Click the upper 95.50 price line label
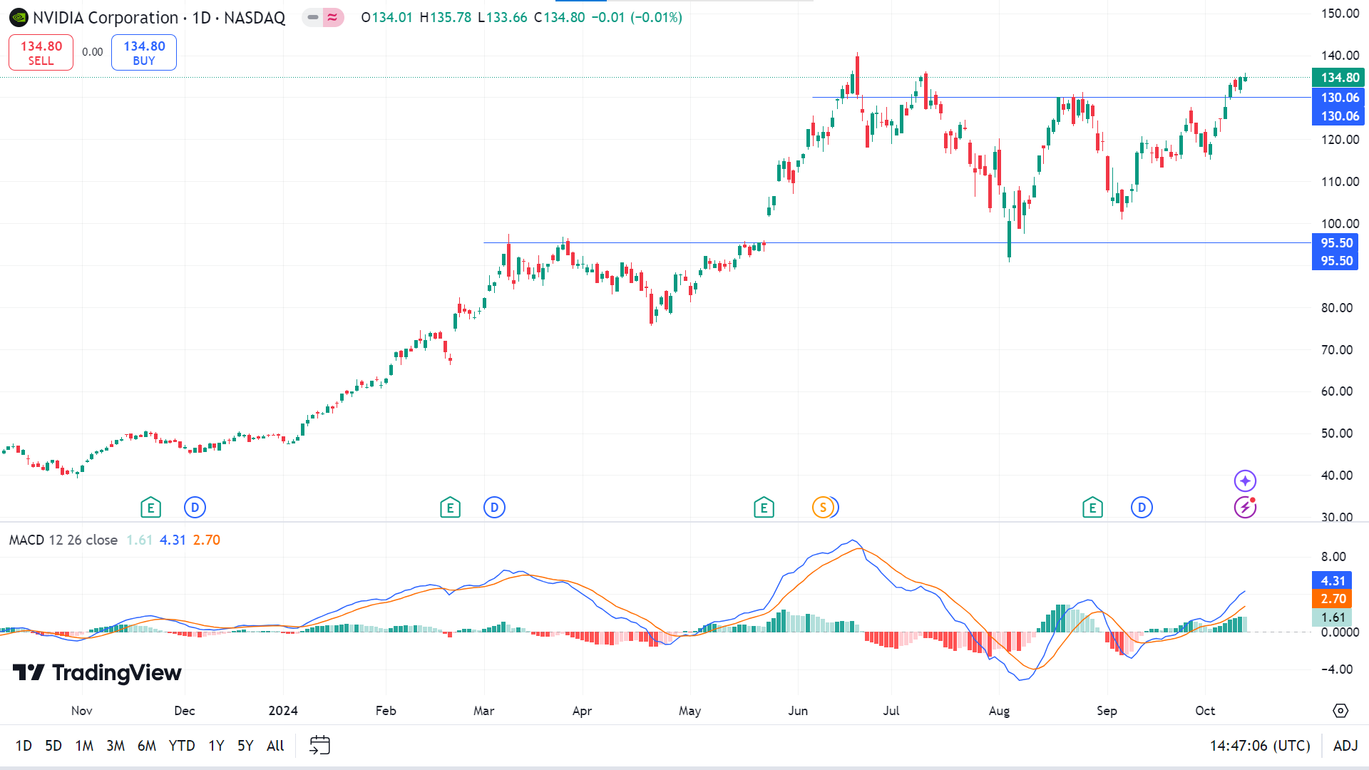This screenshot has height=770, width=1369. point(1336,243)
